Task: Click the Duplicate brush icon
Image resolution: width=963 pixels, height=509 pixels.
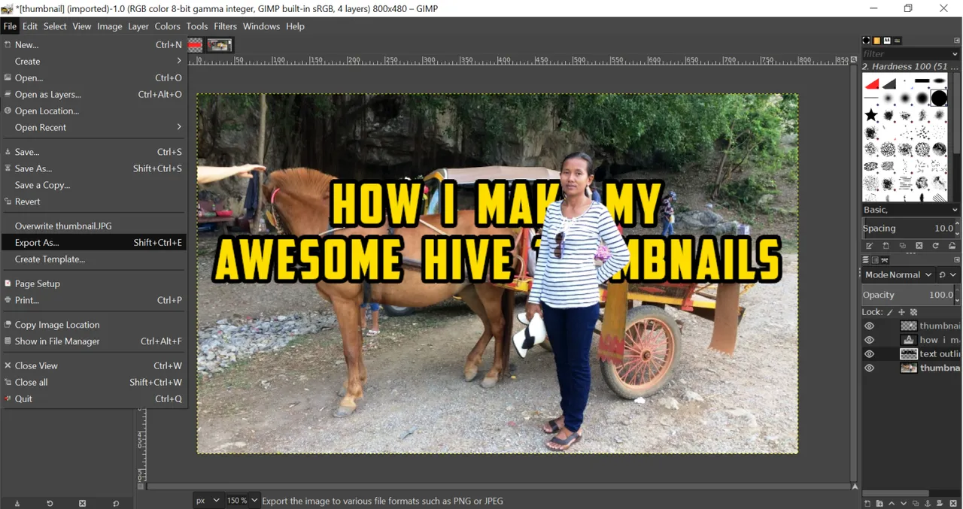Action: click(903, 246)
